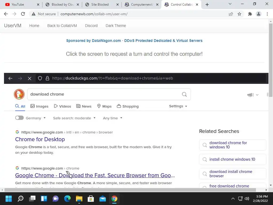Submit search with magnifier icon
The width and height of the screenshot is (273, 205).
(184, 94)
